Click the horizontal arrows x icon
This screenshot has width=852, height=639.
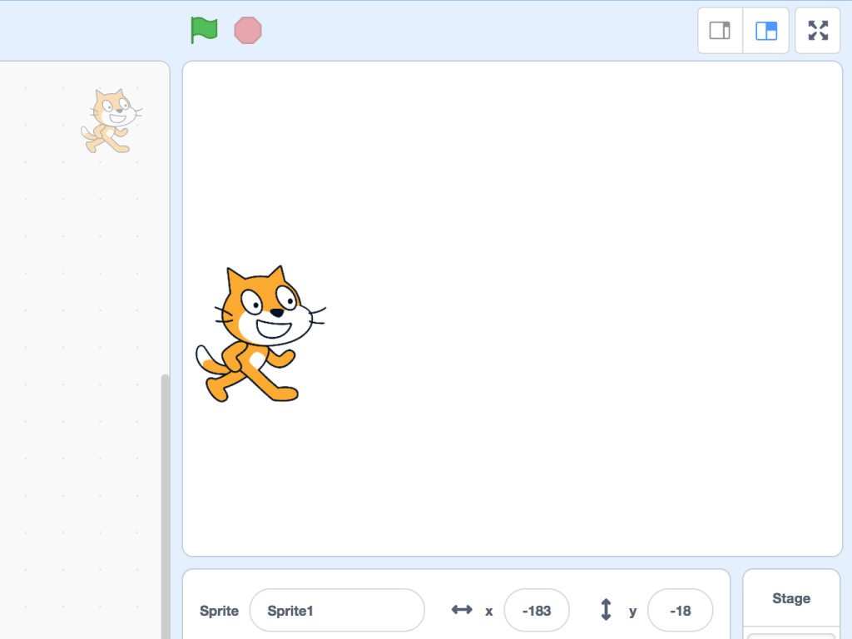pyautogui.click(x=462, y=610)
